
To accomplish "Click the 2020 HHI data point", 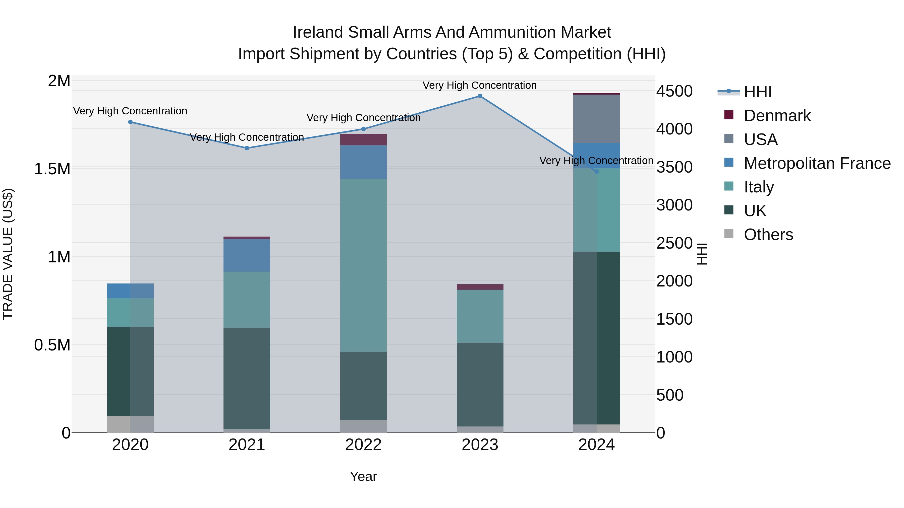I will coord(130,122).
